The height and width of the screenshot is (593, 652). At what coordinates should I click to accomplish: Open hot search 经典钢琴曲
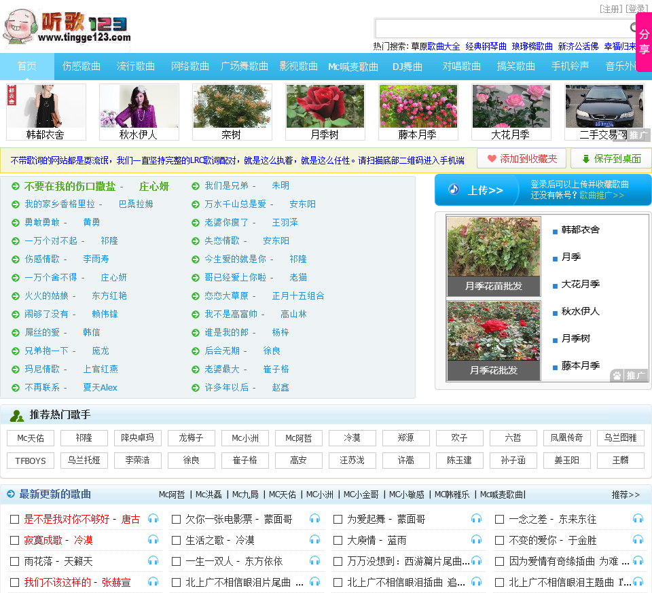pos(486,46)
